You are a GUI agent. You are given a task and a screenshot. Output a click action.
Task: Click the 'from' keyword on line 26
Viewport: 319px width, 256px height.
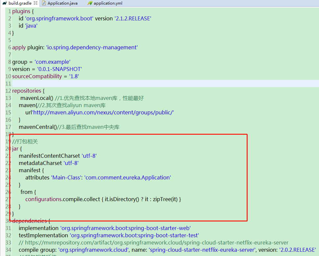pyautogui.click(x=26, y=192)
